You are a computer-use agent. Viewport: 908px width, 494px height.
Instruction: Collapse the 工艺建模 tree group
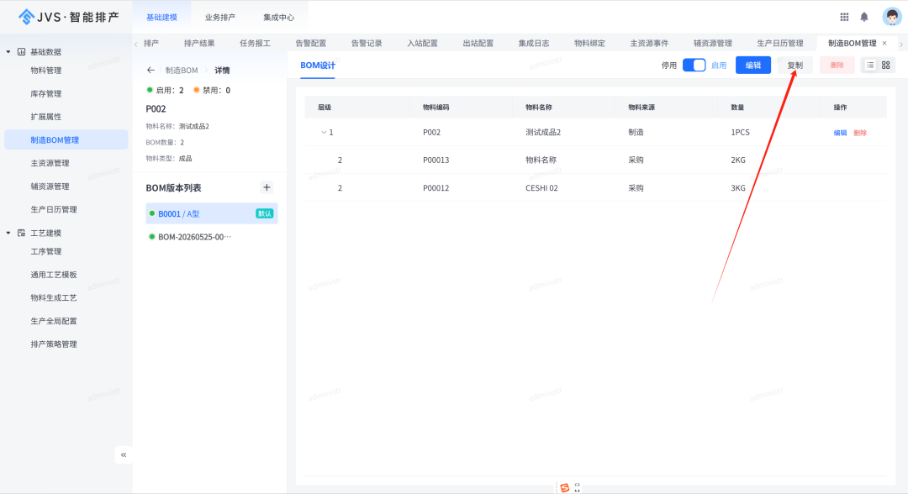[x=8, y=233]
